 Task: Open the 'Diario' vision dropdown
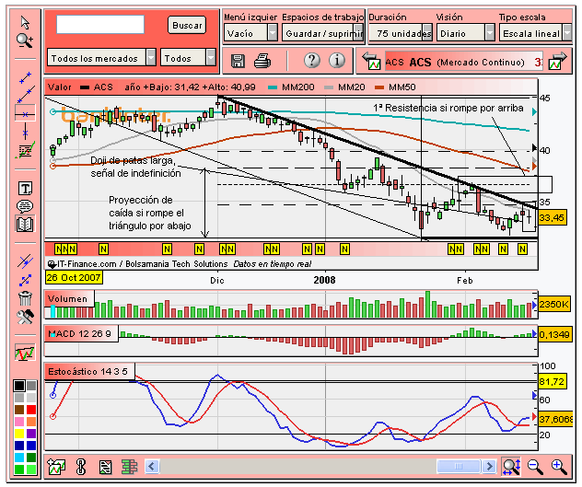coord(465,32)
